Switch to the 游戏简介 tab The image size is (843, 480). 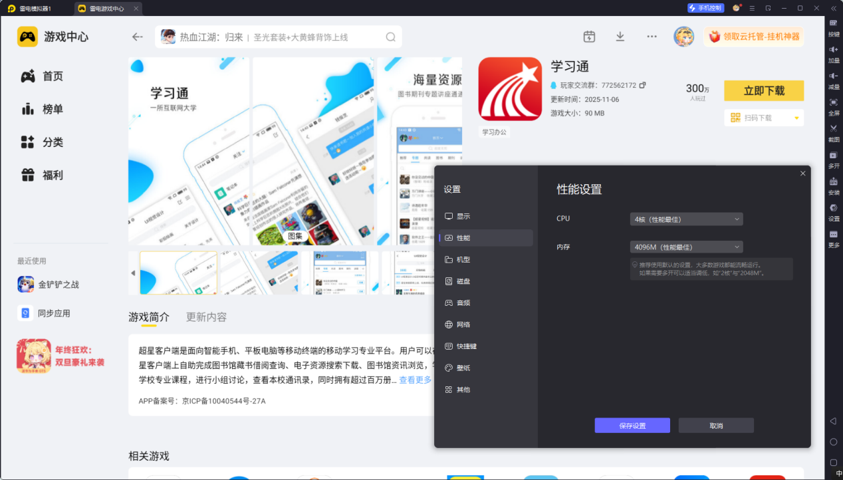(149, 317)
